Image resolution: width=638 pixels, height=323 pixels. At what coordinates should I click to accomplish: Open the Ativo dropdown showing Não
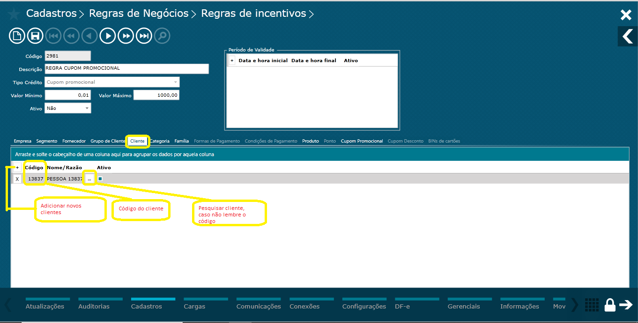point(87,108)
